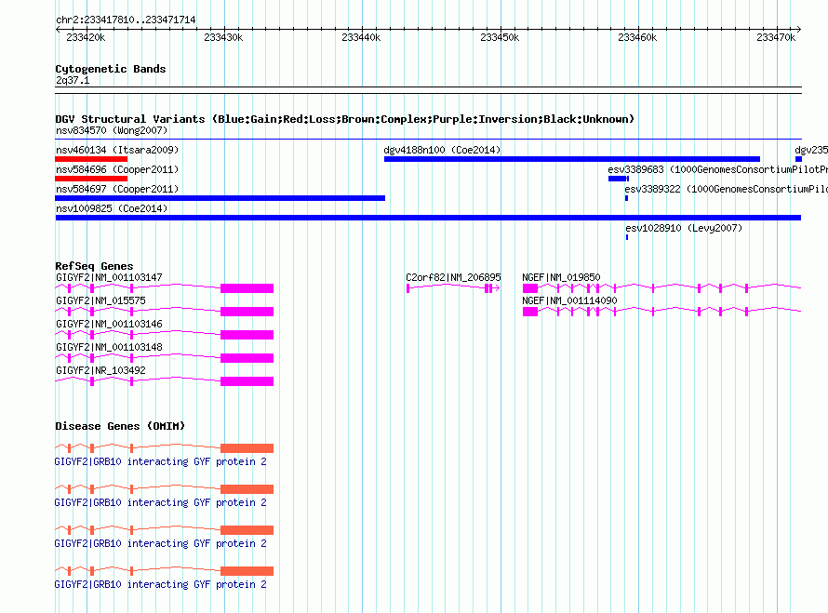Click the RefSeq Genes track heading
828x613 pixels.
[x=94, y=266]
